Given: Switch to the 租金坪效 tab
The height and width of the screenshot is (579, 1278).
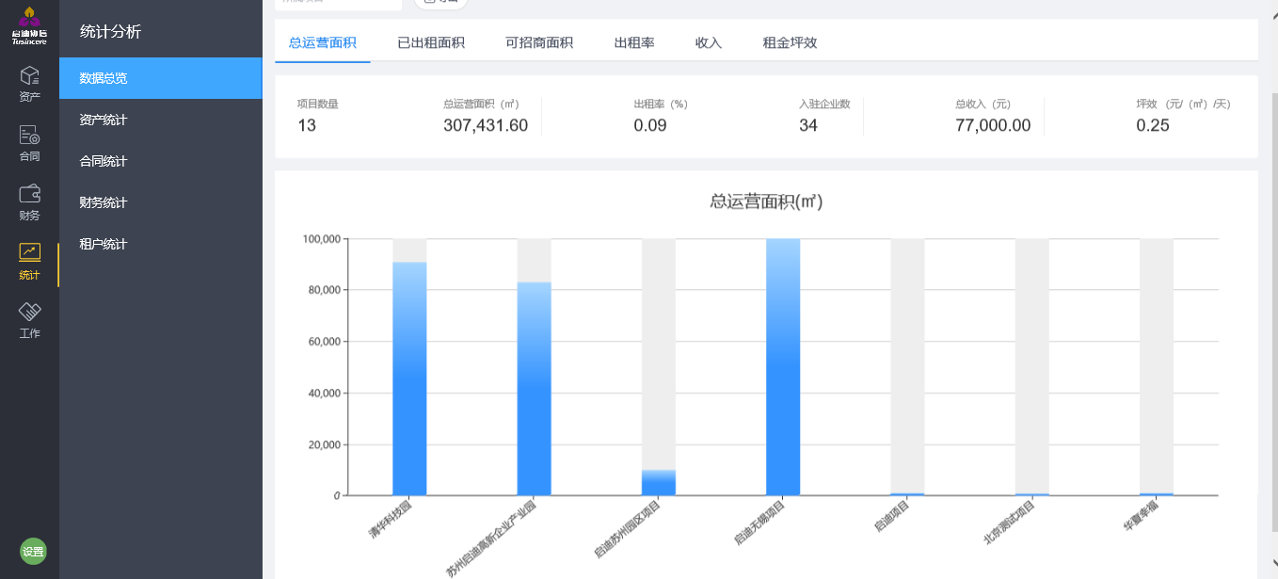Looking at the screenshot, I should [x=790, y=42].
